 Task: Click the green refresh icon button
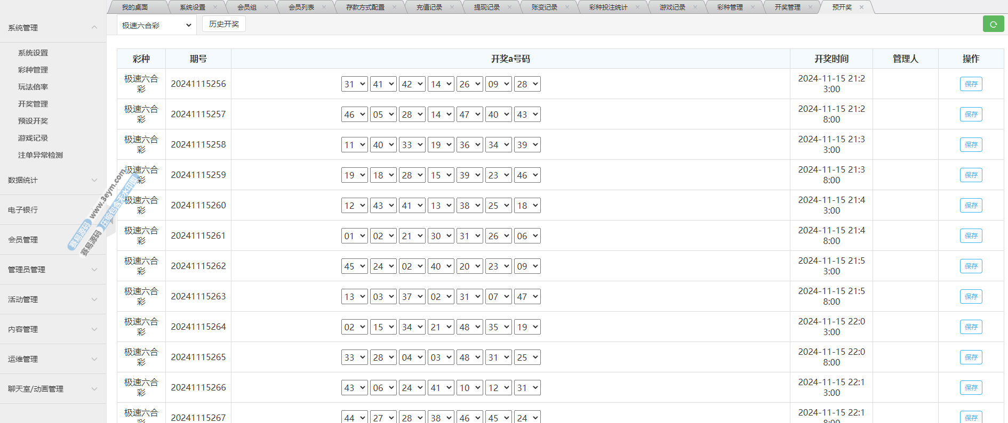[x=993, y=24]
